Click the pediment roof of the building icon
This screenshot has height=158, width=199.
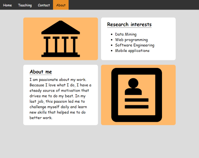pyautogui.click(x=61, y=27)
